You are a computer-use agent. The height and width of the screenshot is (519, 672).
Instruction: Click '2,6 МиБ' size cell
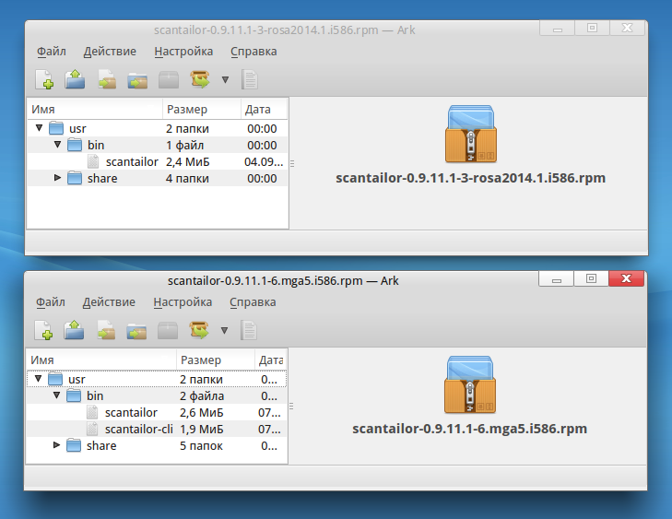[202, 413]
